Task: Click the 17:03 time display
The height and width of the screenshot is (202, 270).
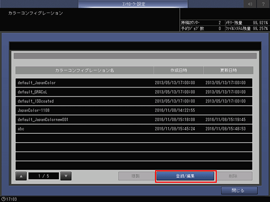Action: [11, 199]
